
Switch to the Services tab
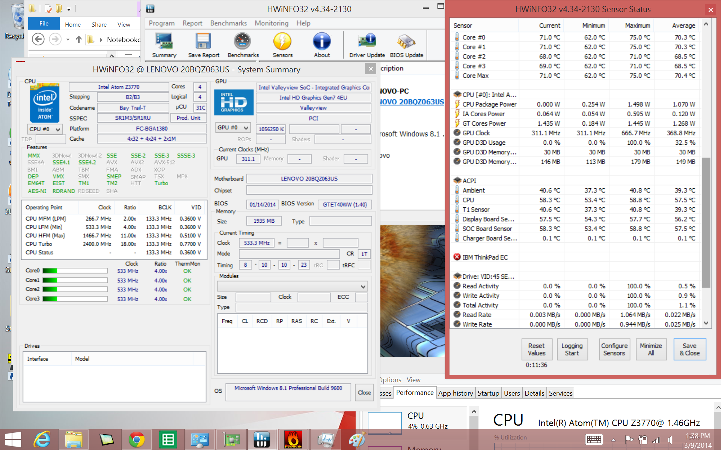coord(560,393)
